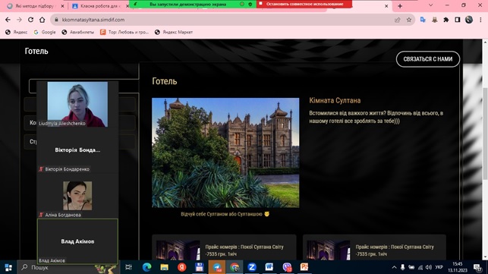The height and width of the screenshot is (274, 488).
Task: Close the 'Які методи підбору' tab
Action: 62,6
